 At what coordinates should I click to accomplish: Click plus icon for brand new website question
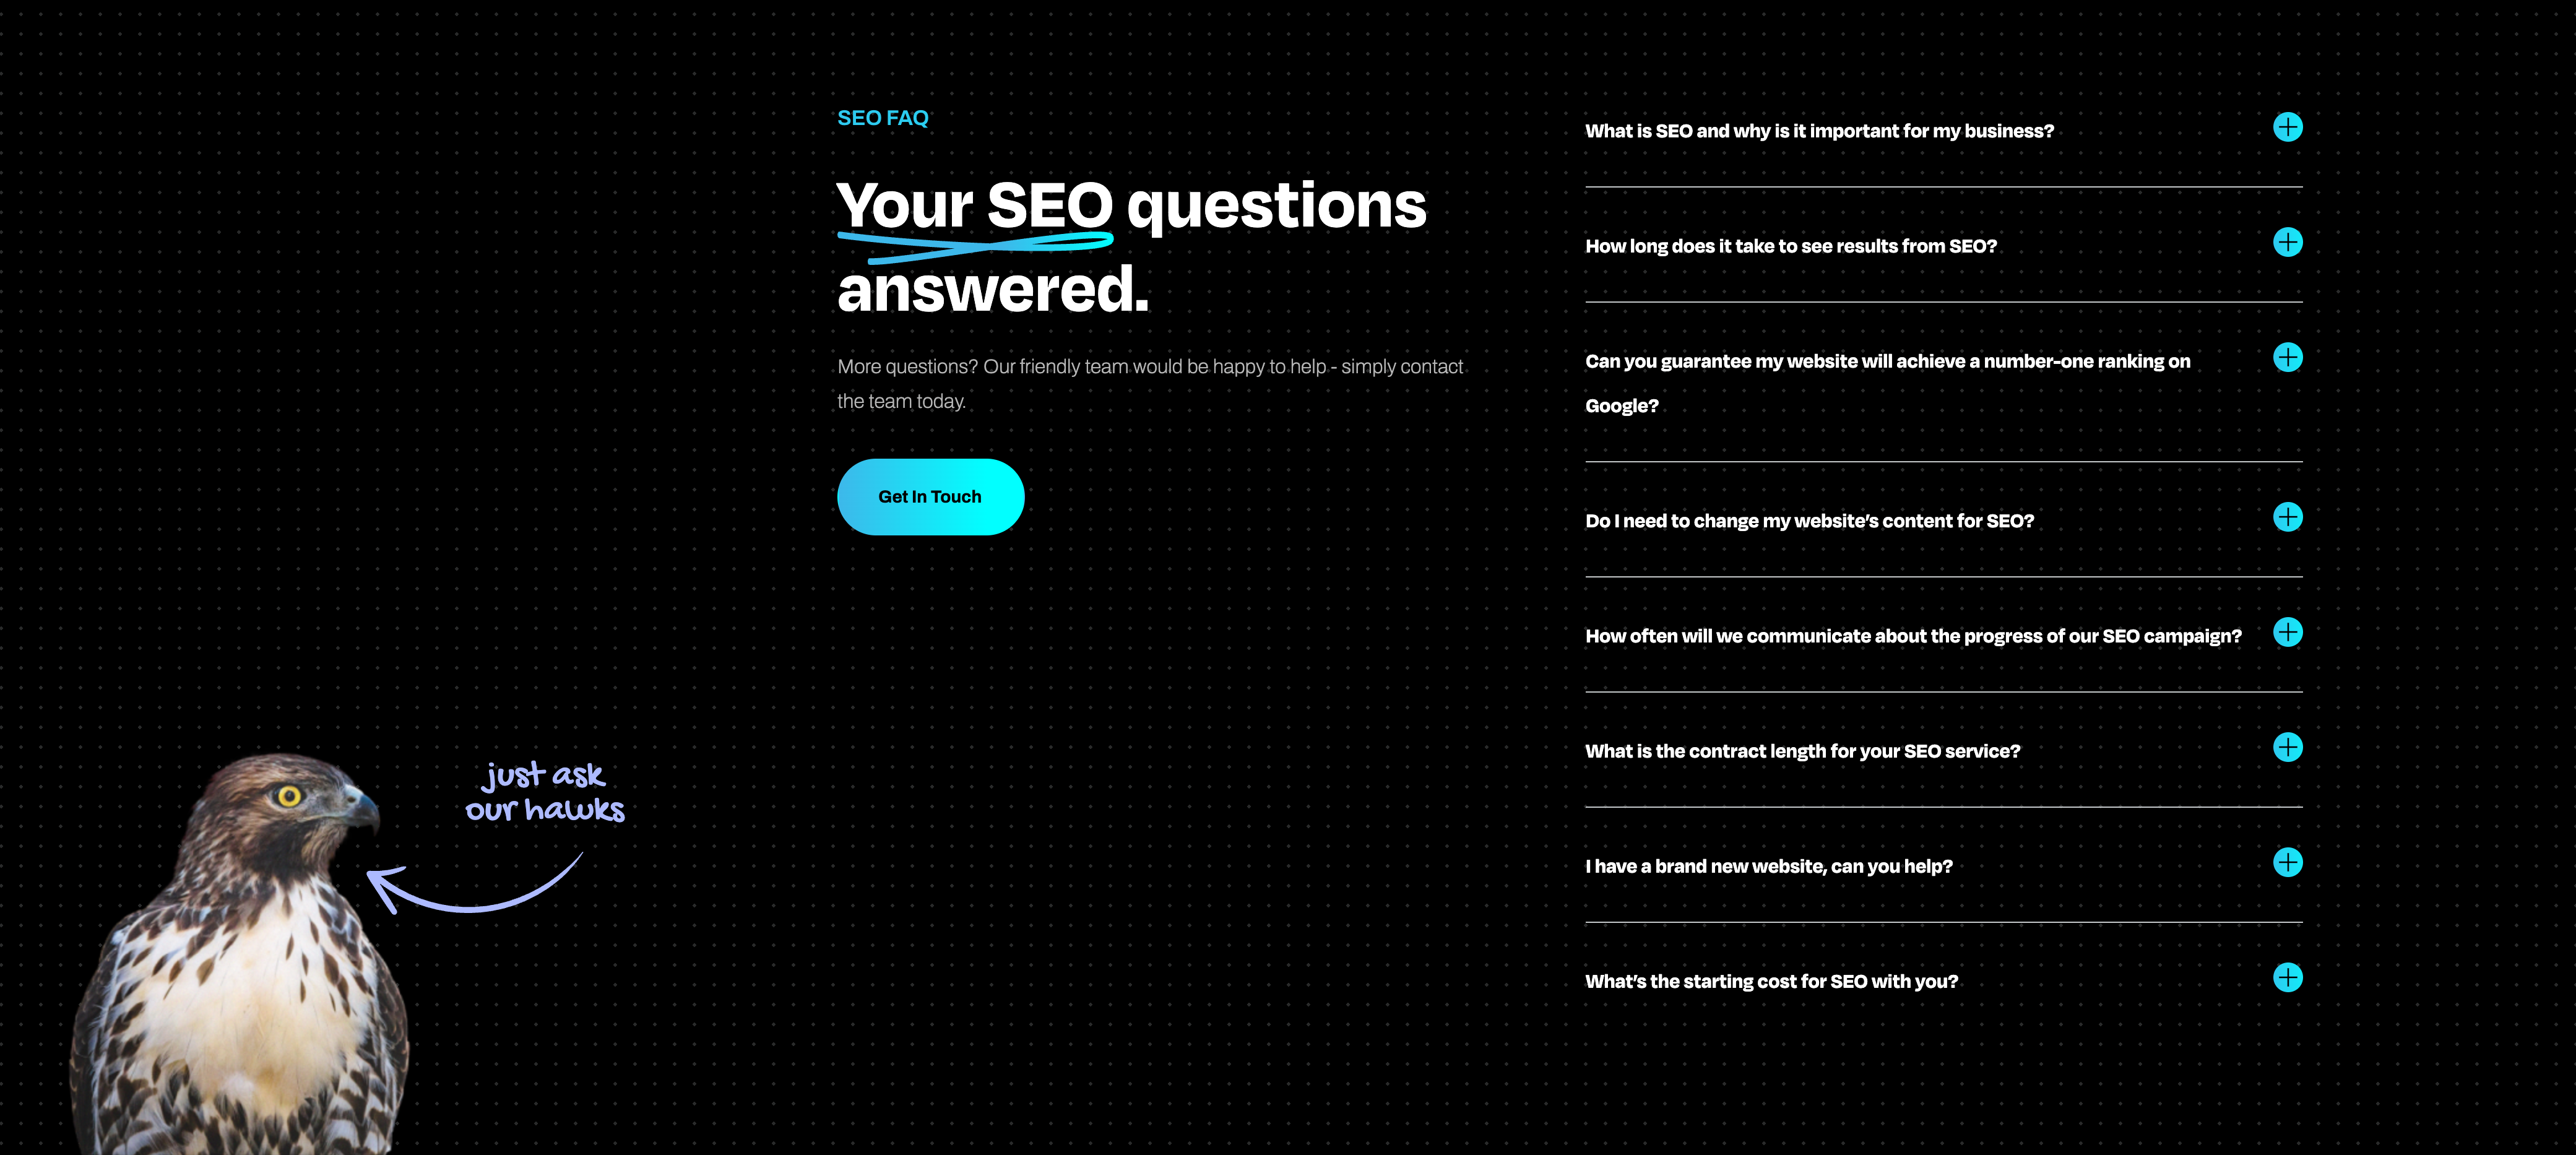2287,863
